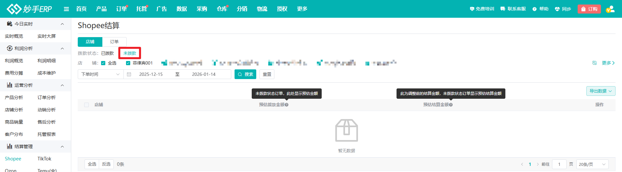The image size is (622, 172).
Task: Open 实时大屏 in sidebar
Action: (47, 36)
